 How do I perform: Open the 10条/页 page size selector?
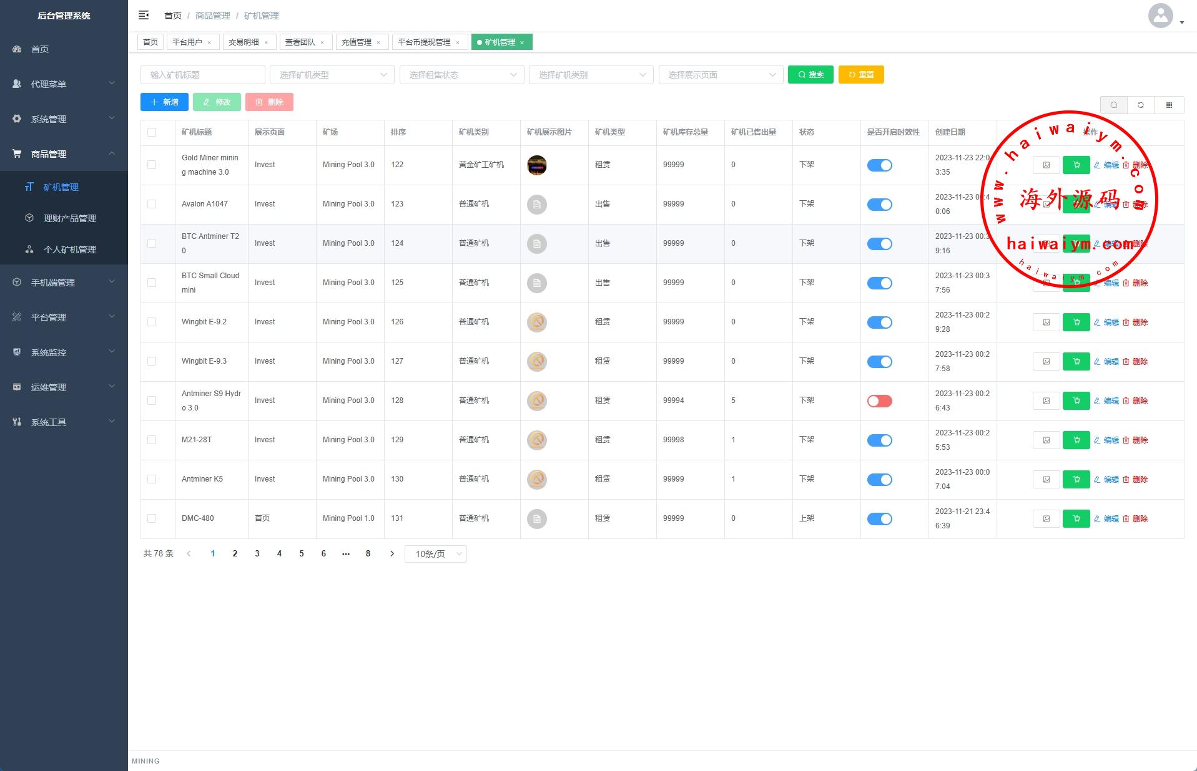point(435,554)
